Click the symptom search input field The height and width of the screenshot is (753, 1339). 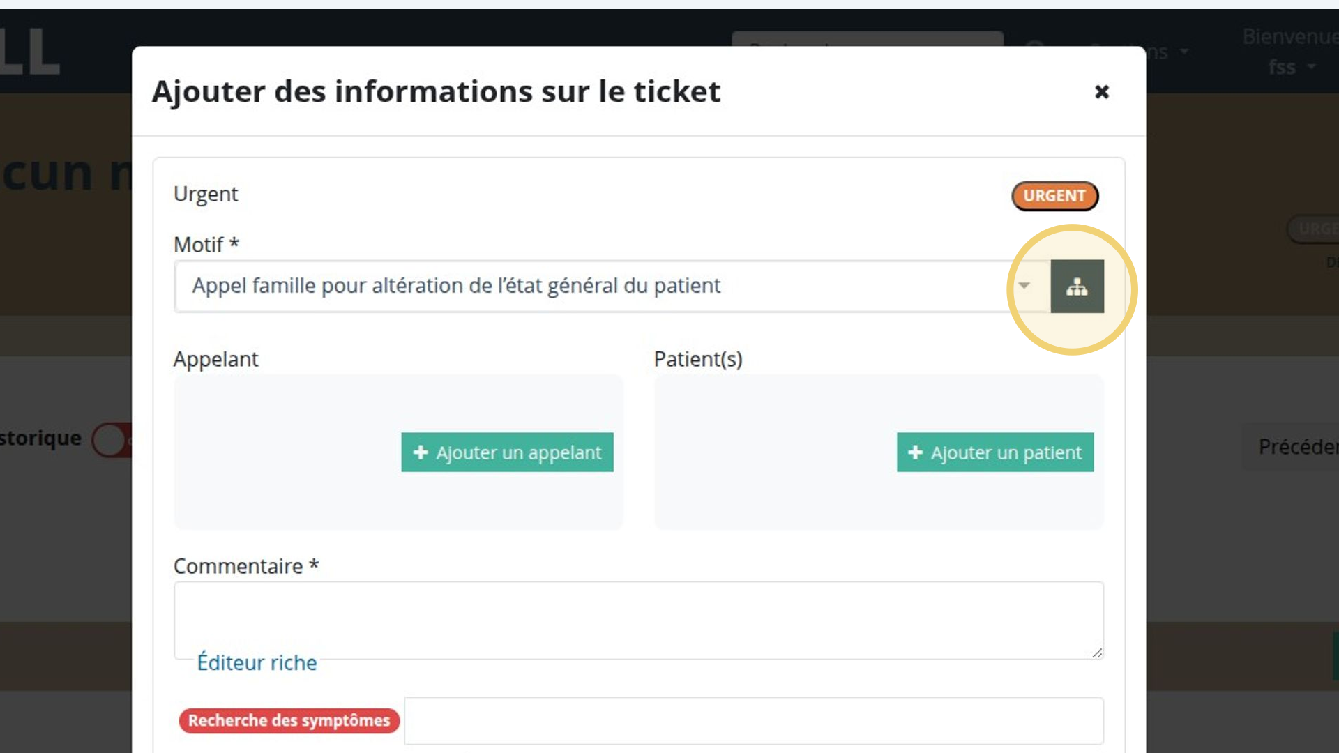tap(754, 721)
